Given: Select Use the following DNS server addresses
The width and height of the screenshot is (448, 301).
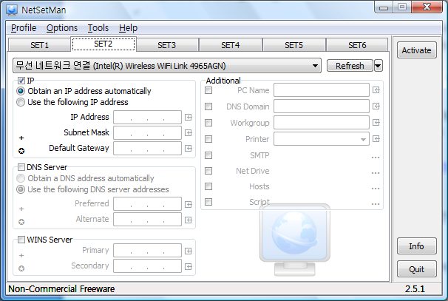Looking at the screenshot, I should point(21,189).
